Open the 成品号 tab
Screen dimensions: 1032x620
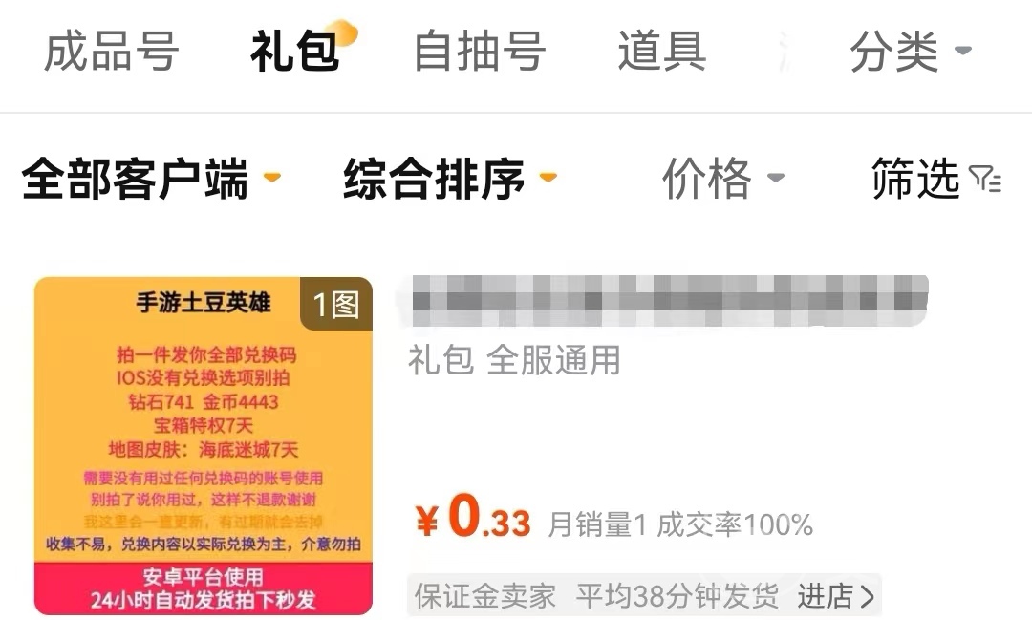(x=111, y=52)
